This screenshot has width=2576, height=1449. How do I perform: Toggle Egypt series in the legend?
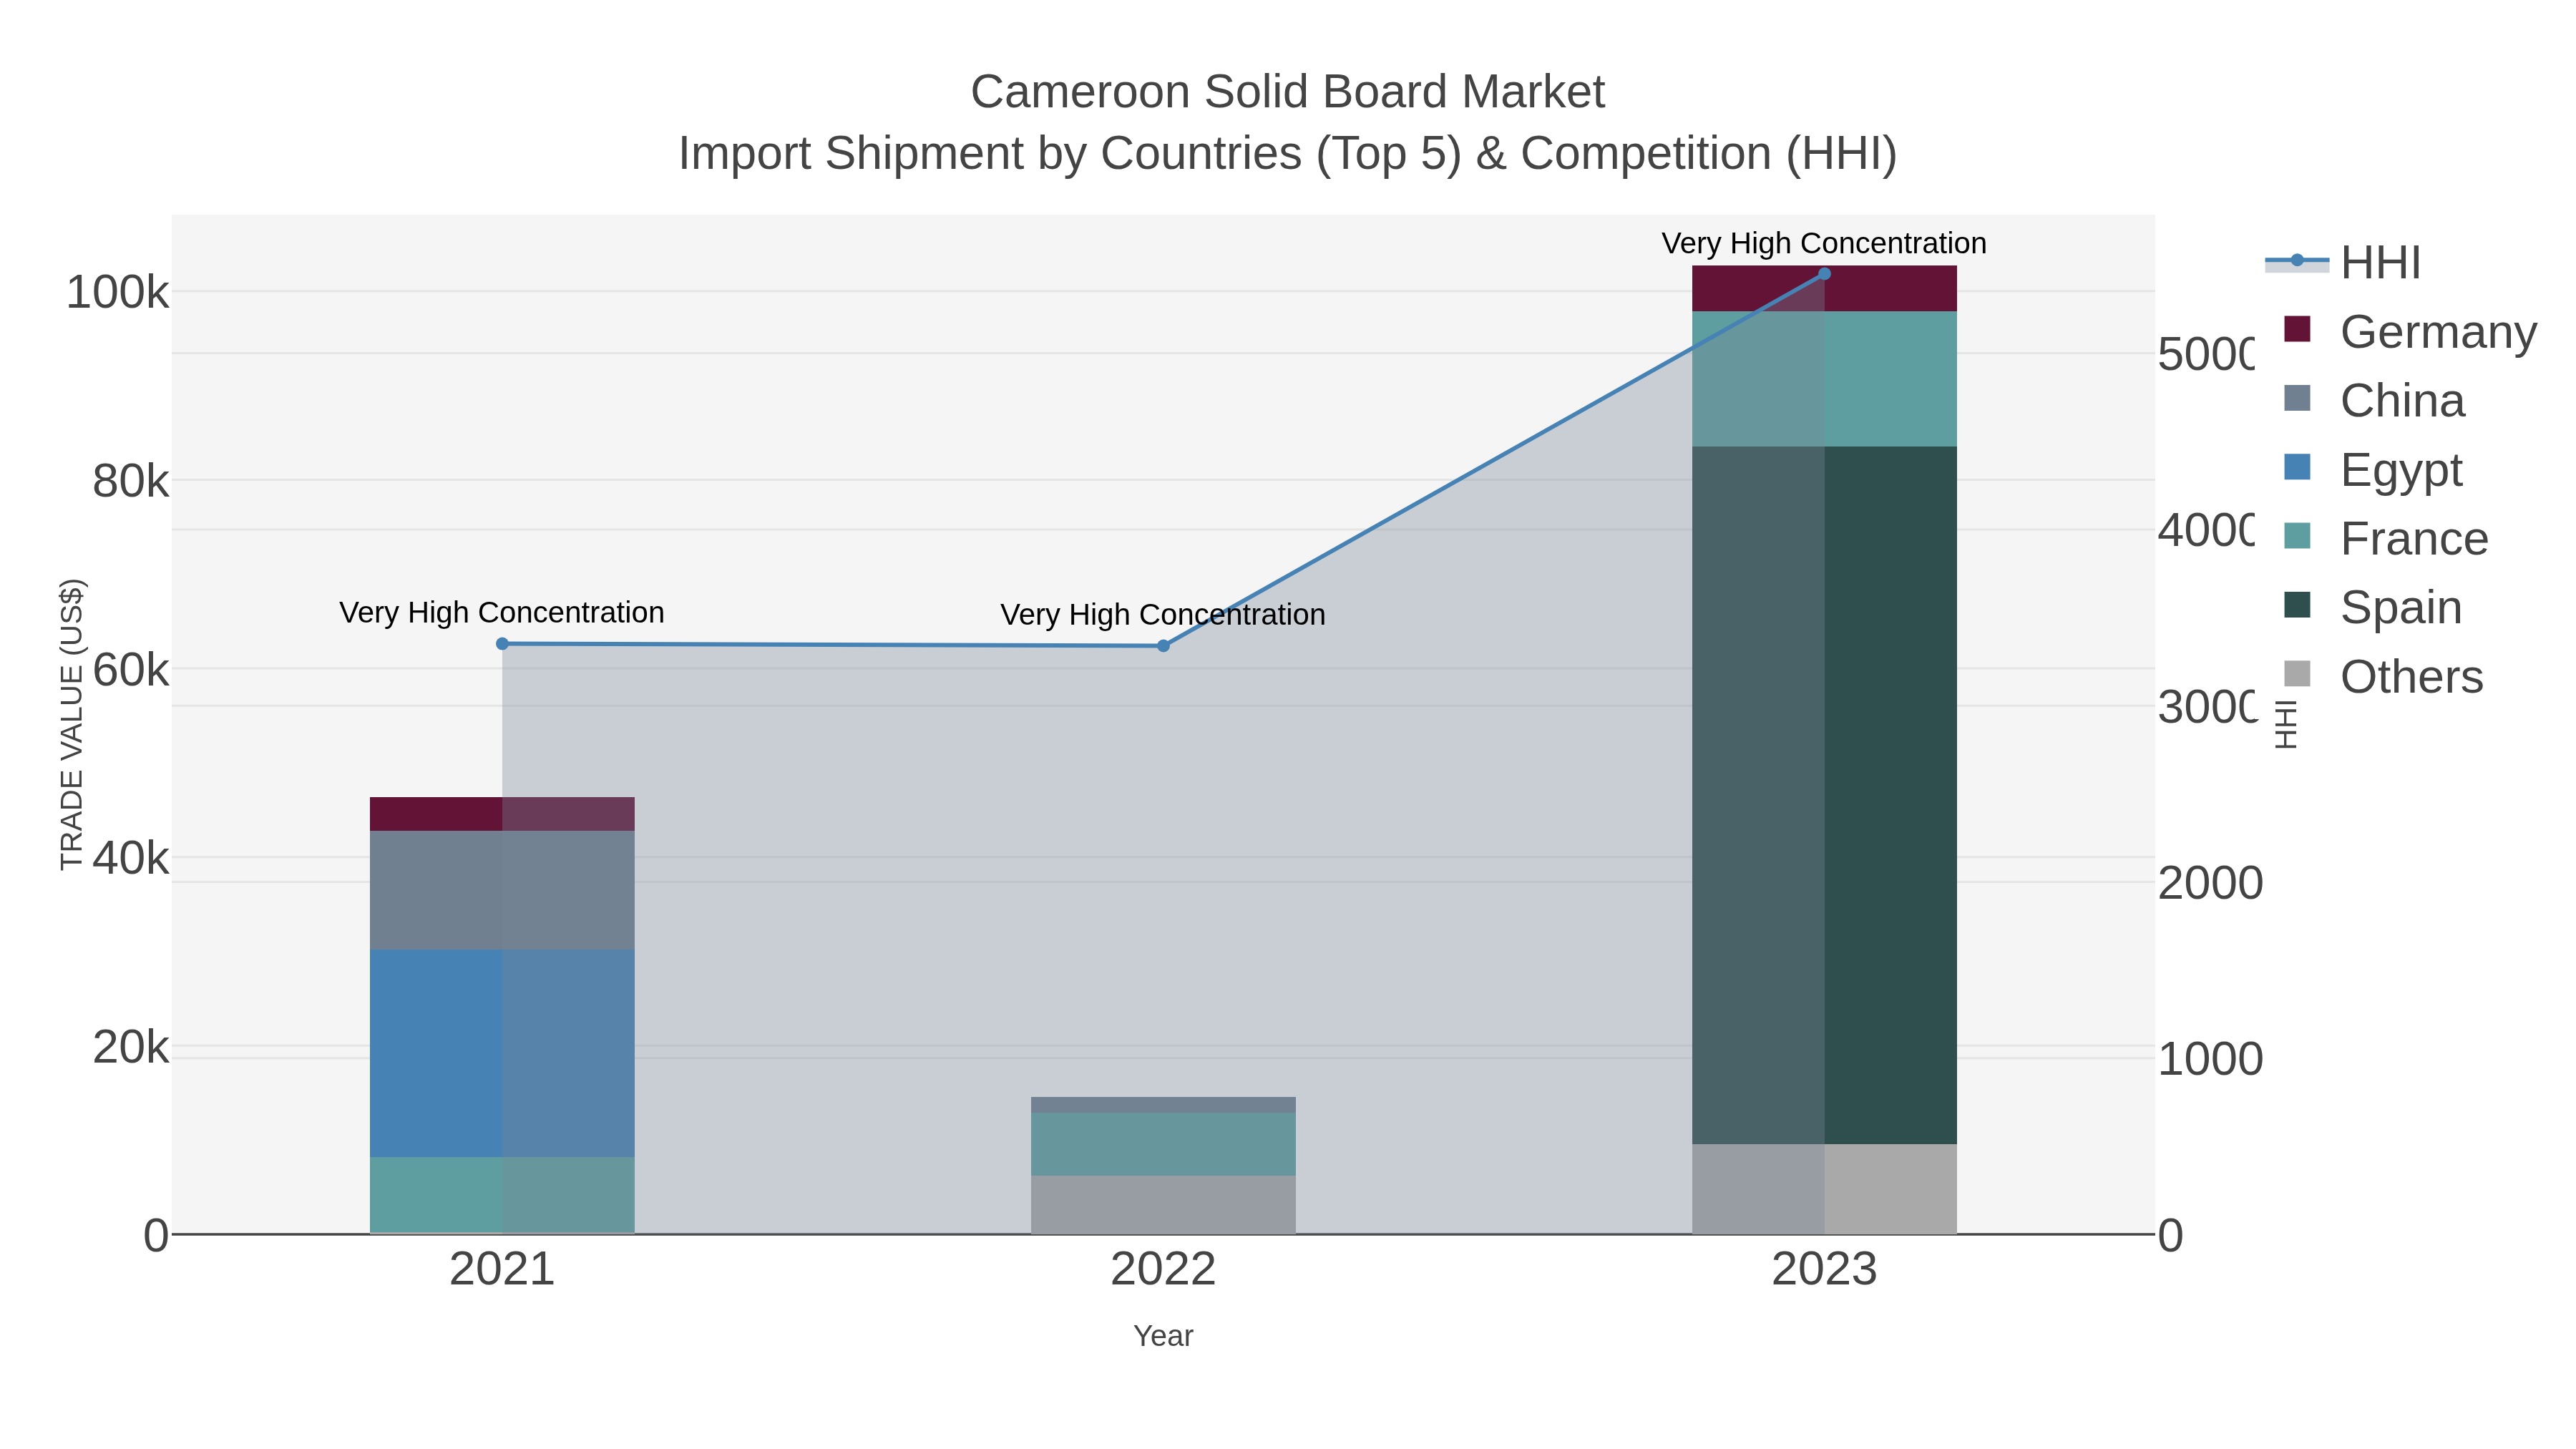click(2373, 469)
